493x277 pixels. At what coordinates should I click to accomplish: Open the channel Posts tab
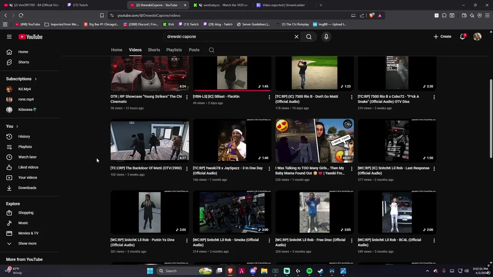tap(194, 50)
